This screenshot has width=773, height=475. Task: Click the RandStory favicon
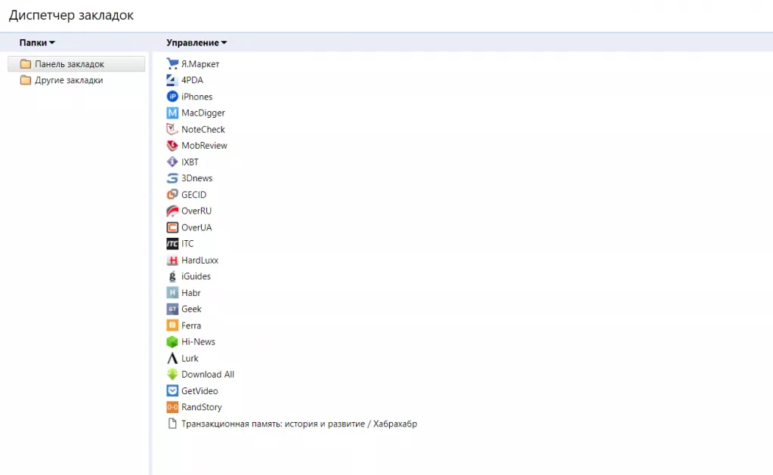(x=172, y=407)
